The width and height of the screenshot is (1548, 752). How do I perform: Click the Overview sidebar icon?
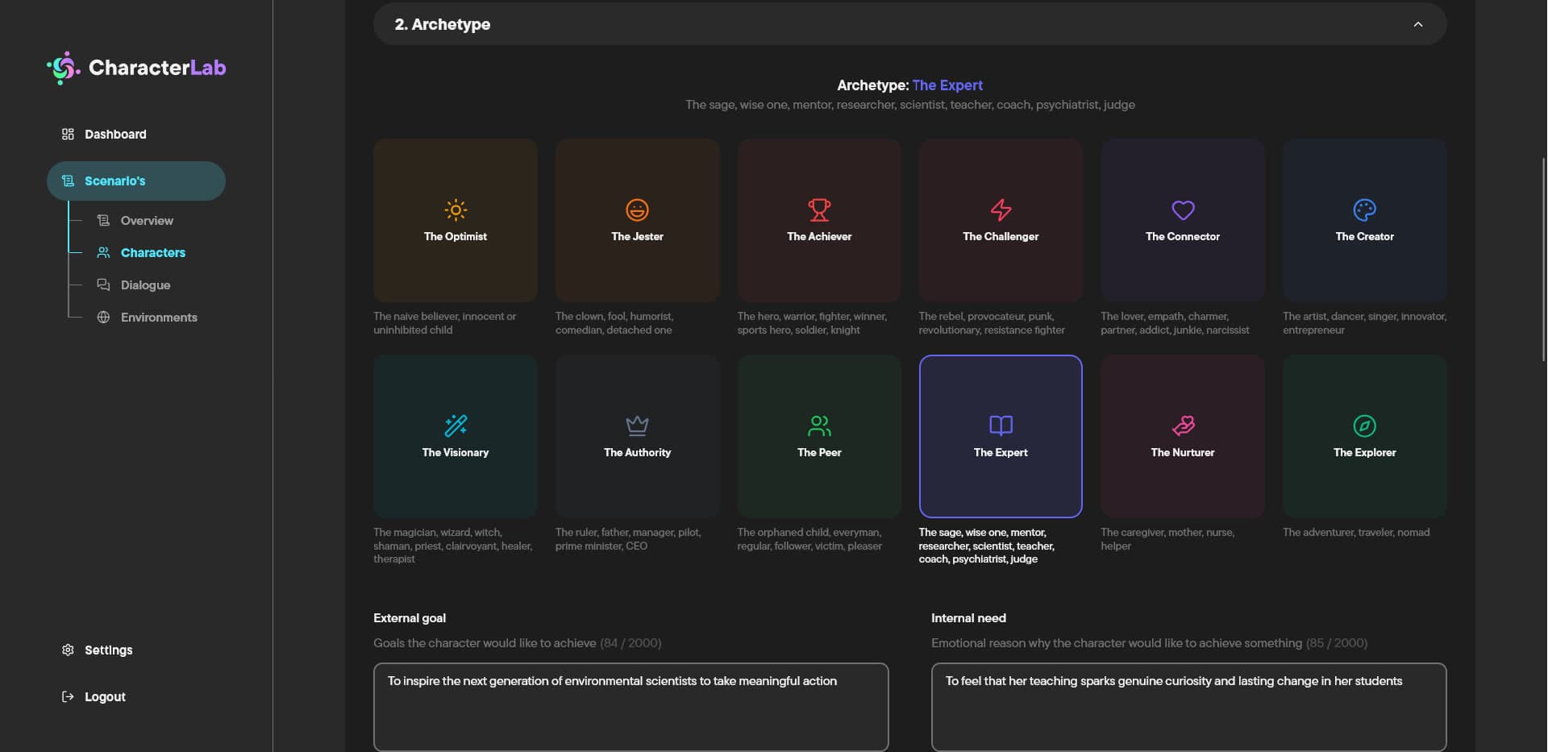click(x=103, y=220)
